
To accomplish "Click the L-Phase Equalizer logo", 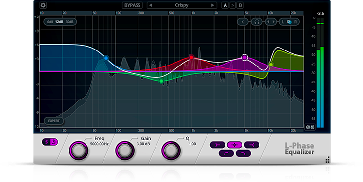I will click(299, 149).
